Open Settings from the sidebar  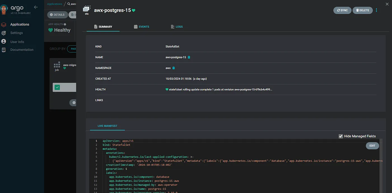pos(17,33)
